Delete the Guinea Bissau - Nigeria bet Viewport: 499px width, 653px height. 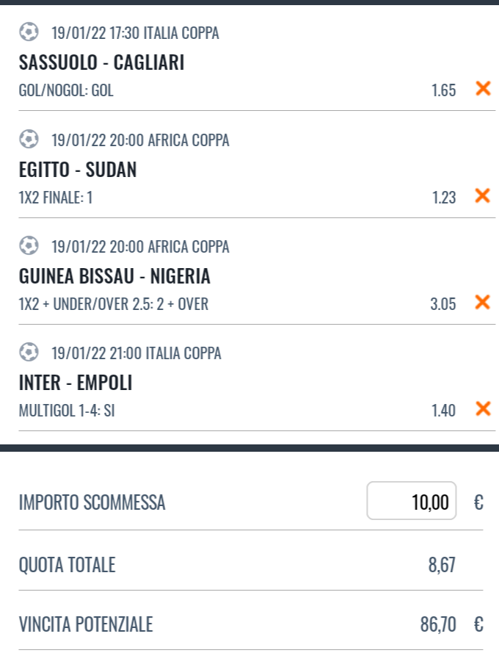click(483, 302)
